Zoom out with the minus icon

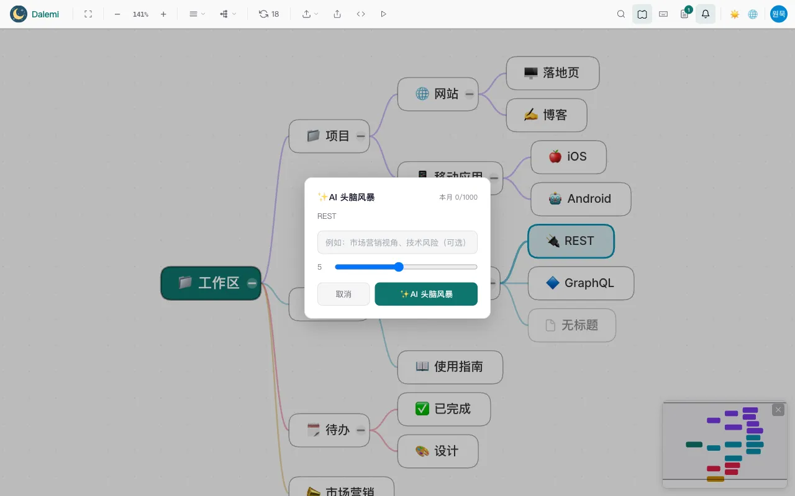pyautogui.click(x=117, y=14)
